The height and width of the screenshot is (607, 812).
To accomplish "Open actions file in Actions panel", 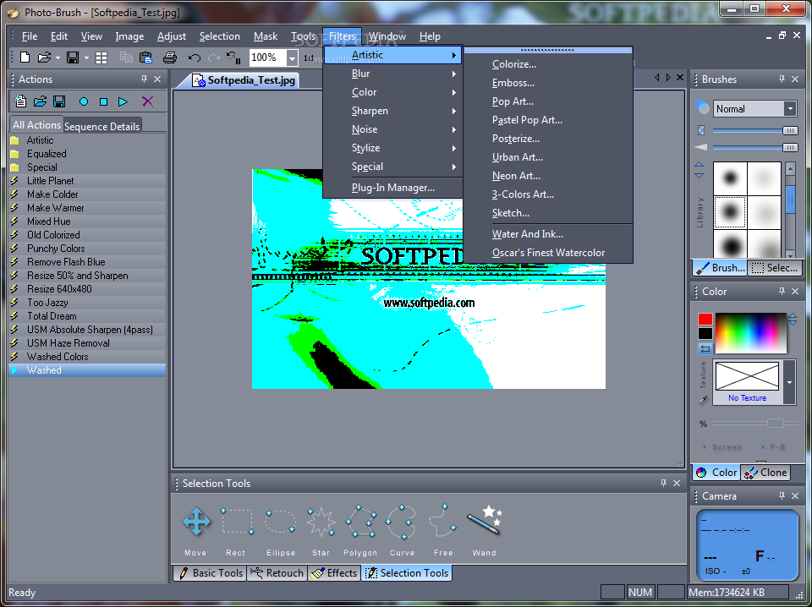I will 40,101.
